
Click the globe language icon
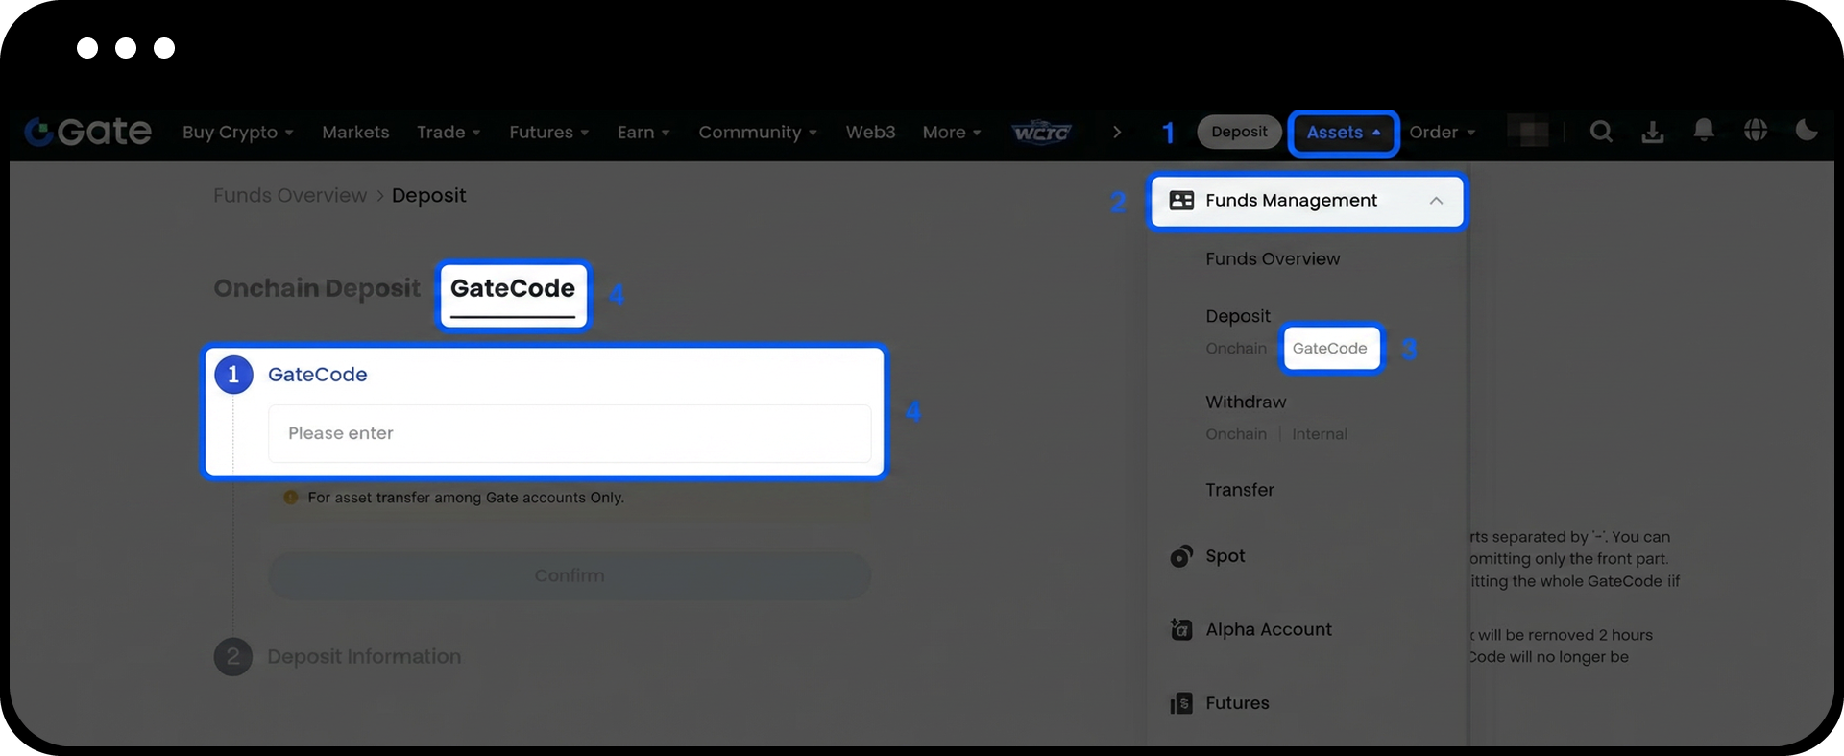pos(1756,131)
